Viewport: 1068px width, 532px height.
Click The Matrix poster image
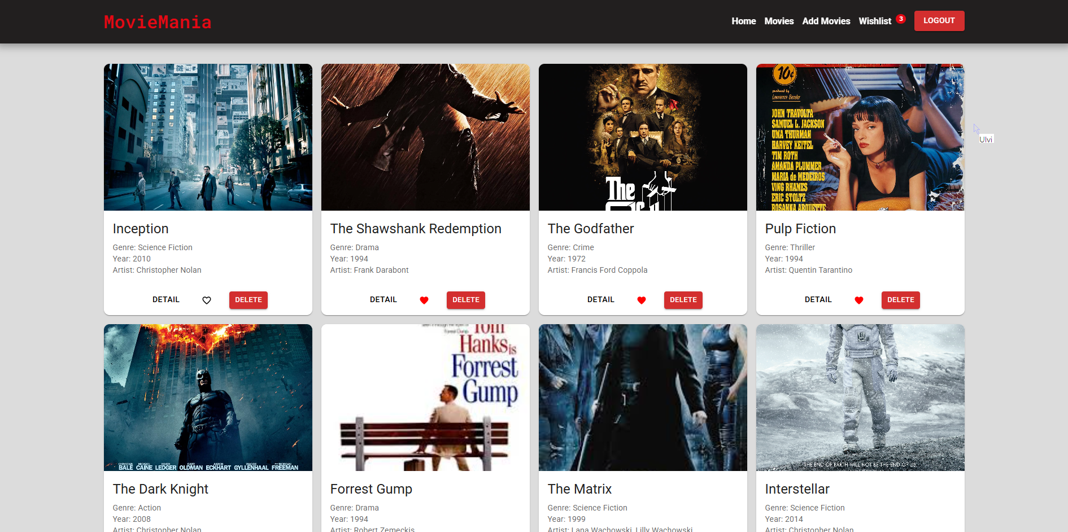643,398
